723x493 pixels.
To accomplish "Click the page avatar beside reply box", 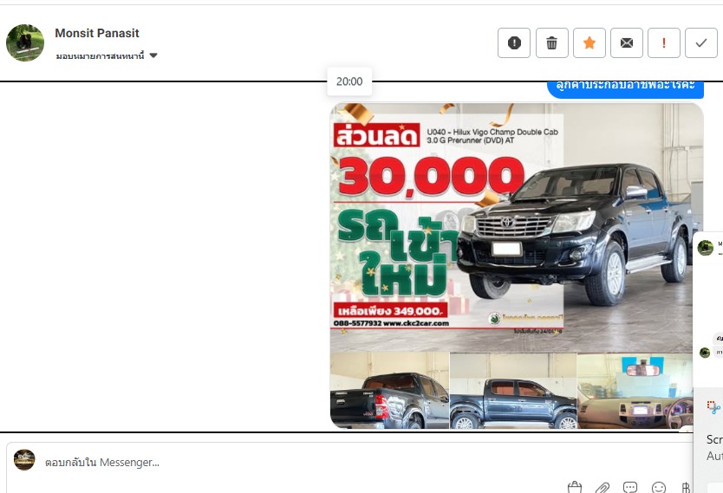I will tap(24, 460).
